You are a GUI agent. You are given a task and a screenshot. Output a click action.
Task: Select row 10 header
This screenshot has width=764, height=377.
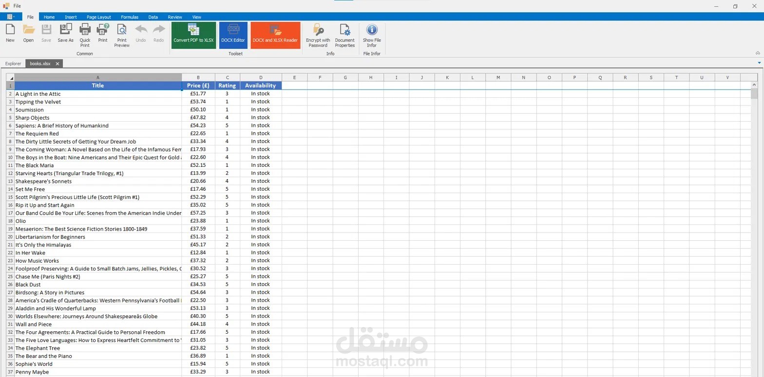pyautogui.click(x=10, y=157)
